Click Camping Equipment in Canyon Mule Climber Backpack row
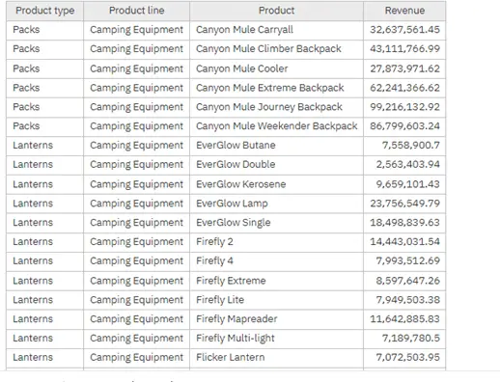500x382 pixels. point(137,49)
